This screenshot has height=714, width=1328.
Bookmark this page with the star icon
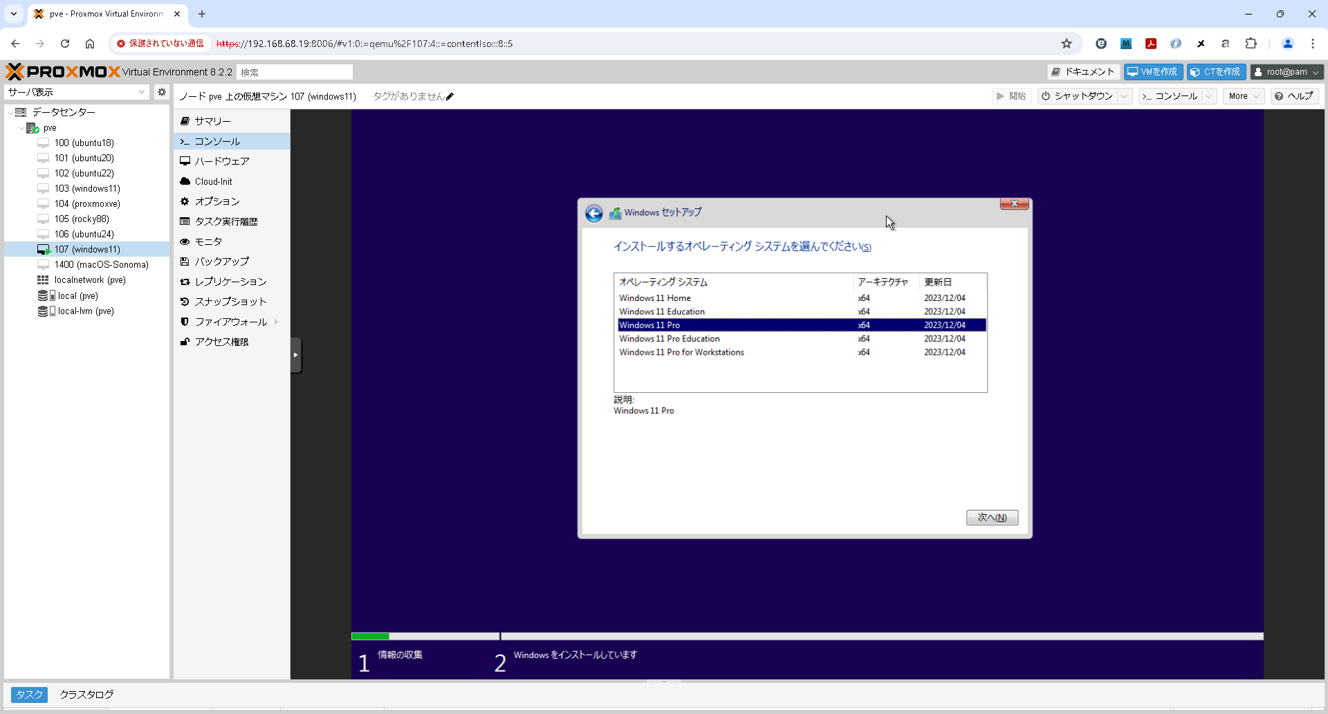tap(1067, 44)
